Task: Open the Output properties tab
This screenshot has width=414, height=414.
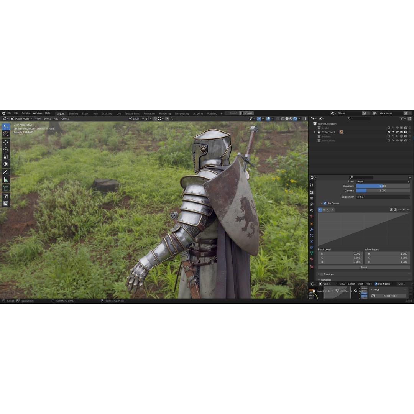Action: (312, 198)
